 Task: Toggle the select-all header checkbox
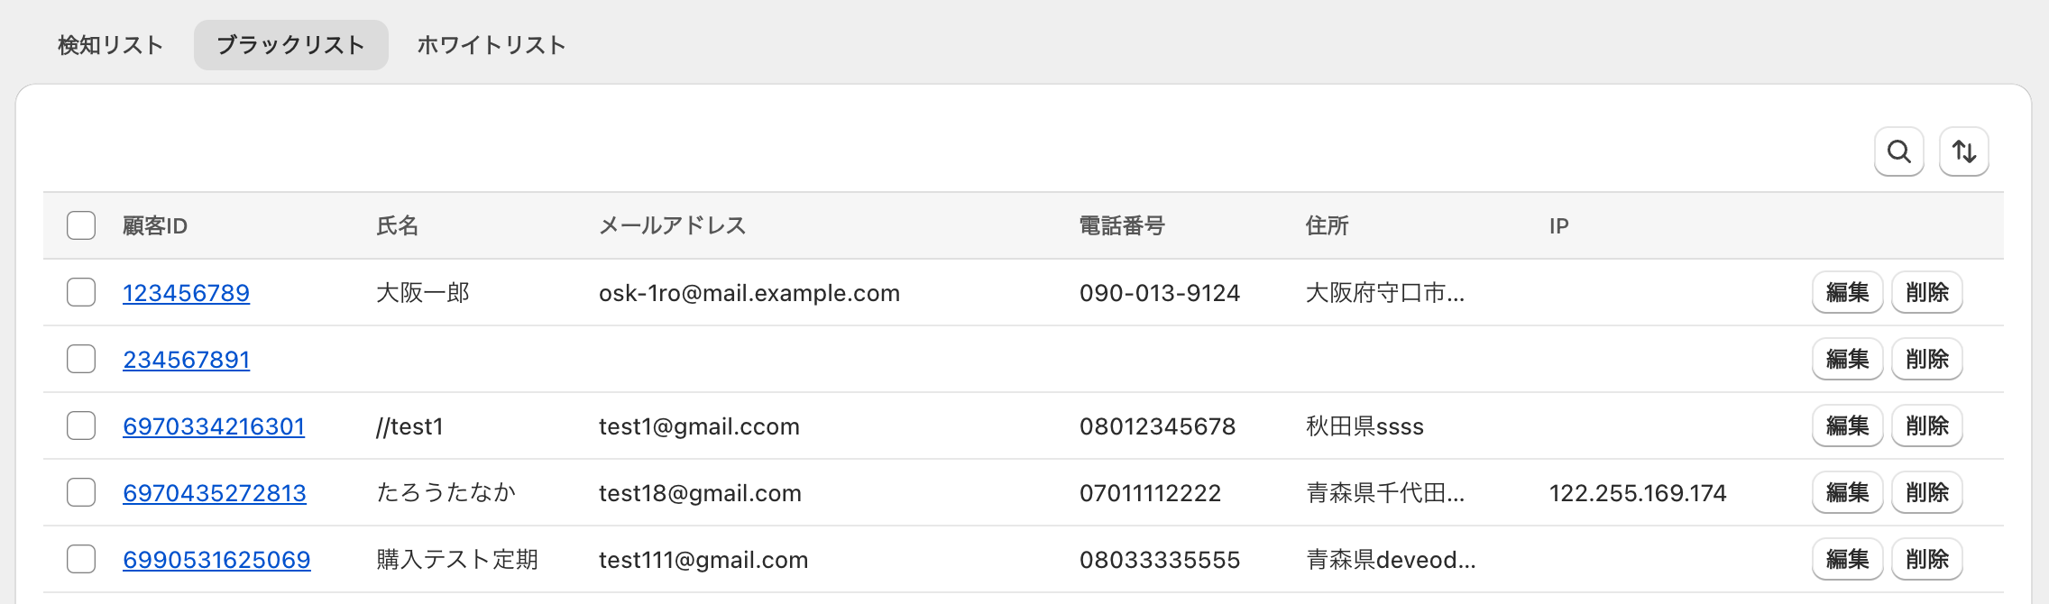click(81, 225)
